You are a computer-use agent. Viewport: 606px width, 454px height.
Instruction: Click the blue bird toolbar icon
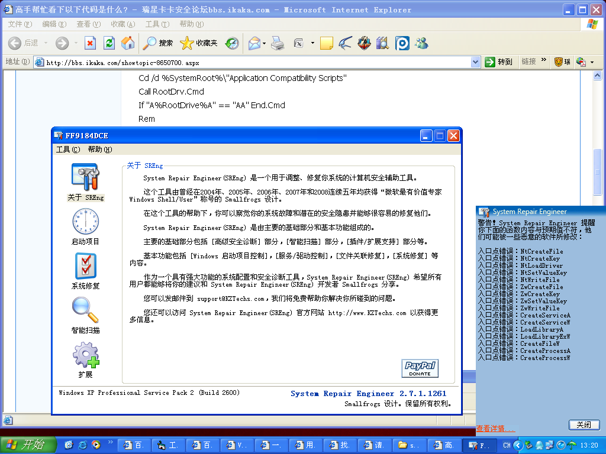(x=345, y=43)
